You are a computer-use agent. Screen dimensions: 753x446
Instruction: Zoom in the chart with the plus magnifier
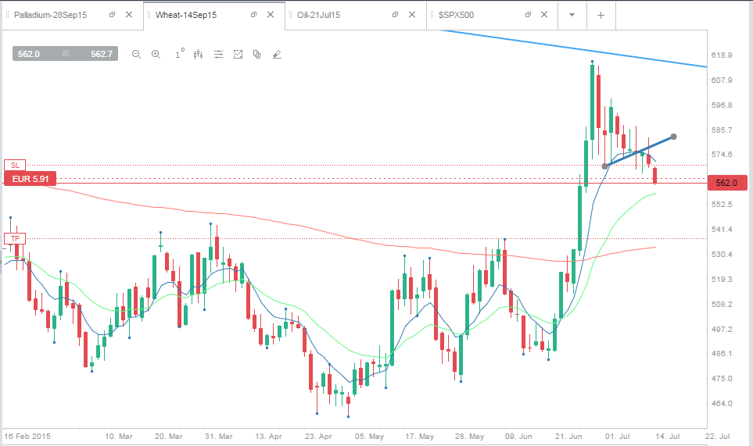click(156, 55)
